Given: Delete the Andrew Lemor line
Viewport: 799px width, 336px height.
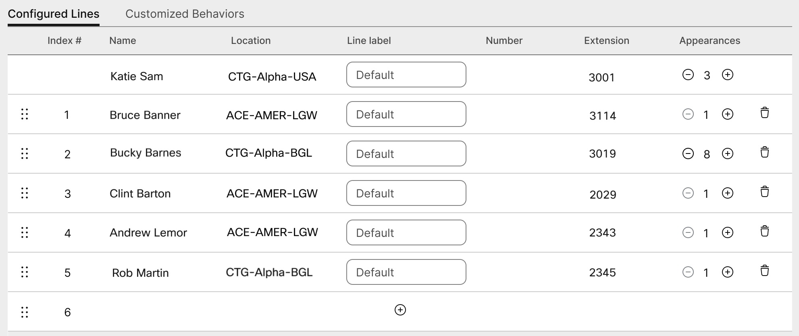Looking at the screenshot, I should pos(765,231).
